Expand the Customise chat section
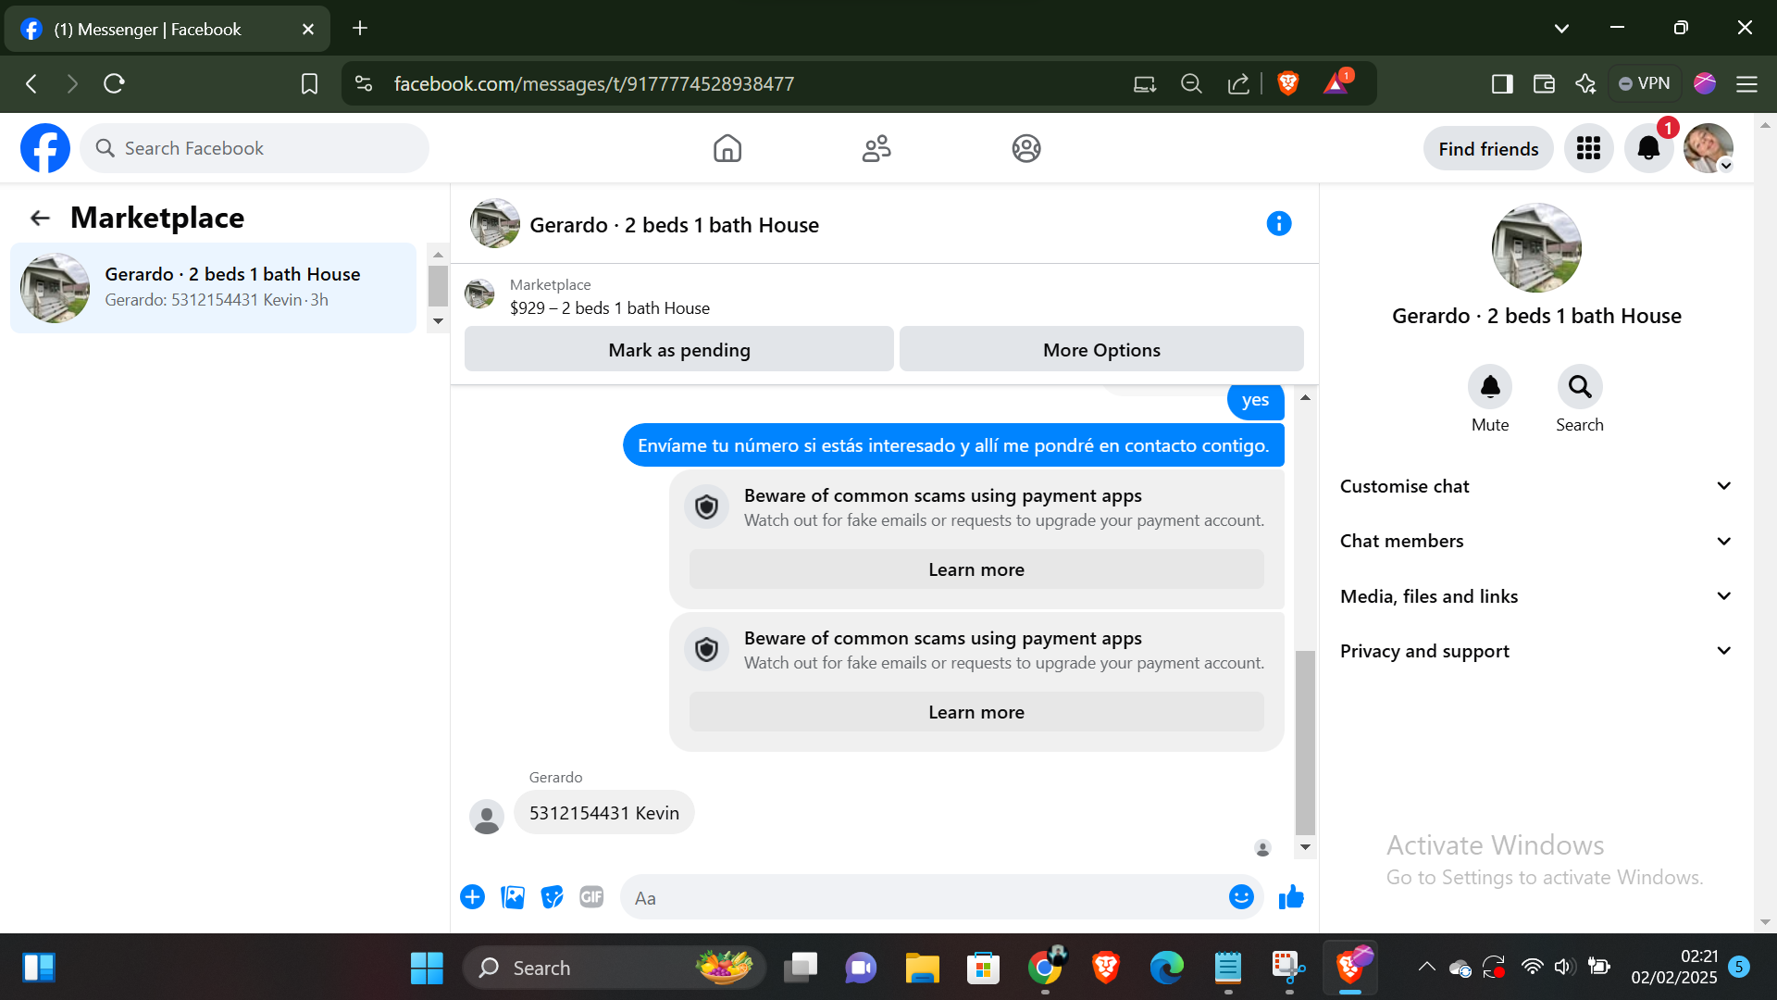1777x1000 pixels. tap(1535, 486)
